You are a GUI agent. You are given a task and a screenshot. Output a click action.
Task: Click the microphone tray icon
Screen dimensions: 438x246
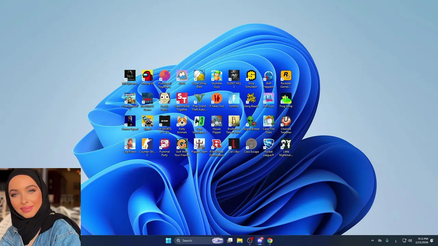(387, 241)
